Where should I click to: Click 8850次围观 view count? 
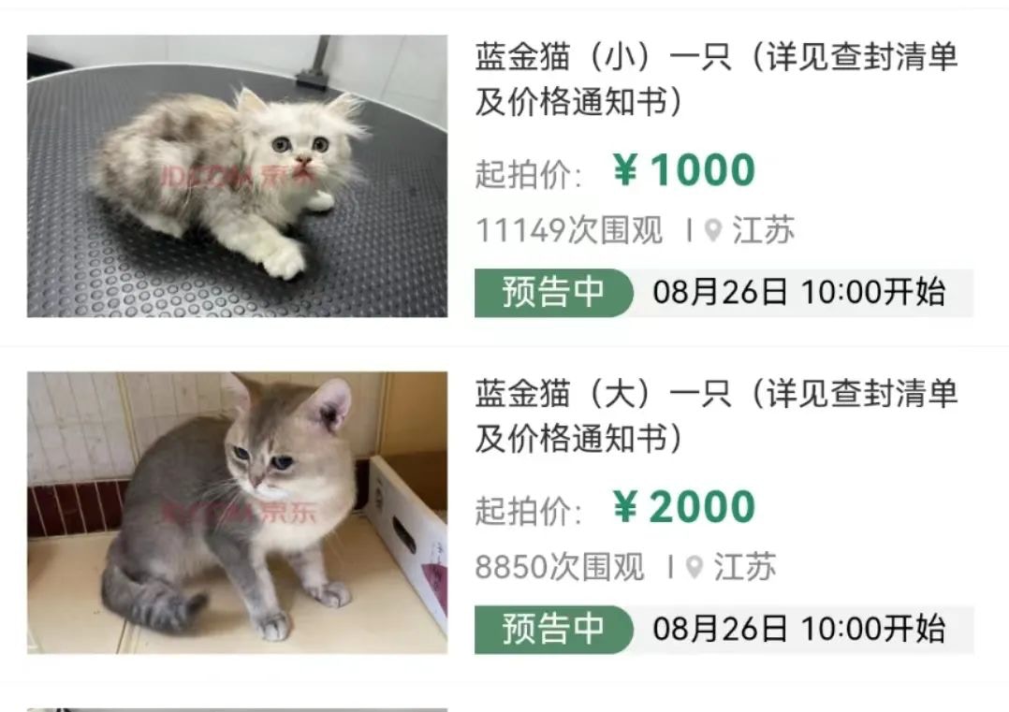tap(559, 567)
